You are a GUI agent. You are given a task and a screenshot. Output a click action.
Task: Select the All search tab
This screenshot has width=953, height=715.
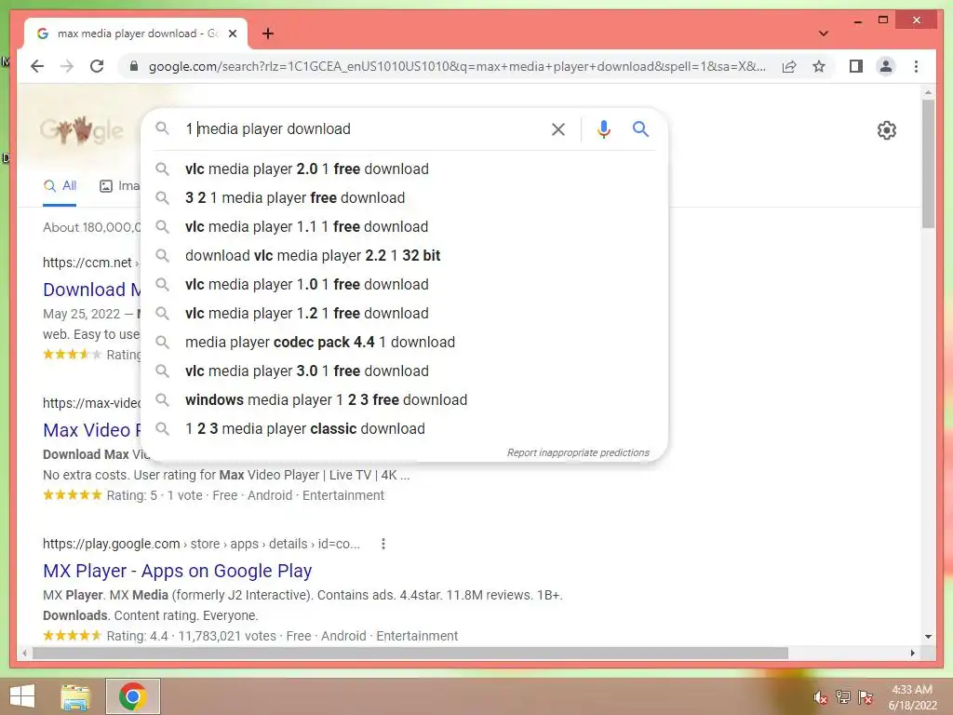tap(60, 186)
